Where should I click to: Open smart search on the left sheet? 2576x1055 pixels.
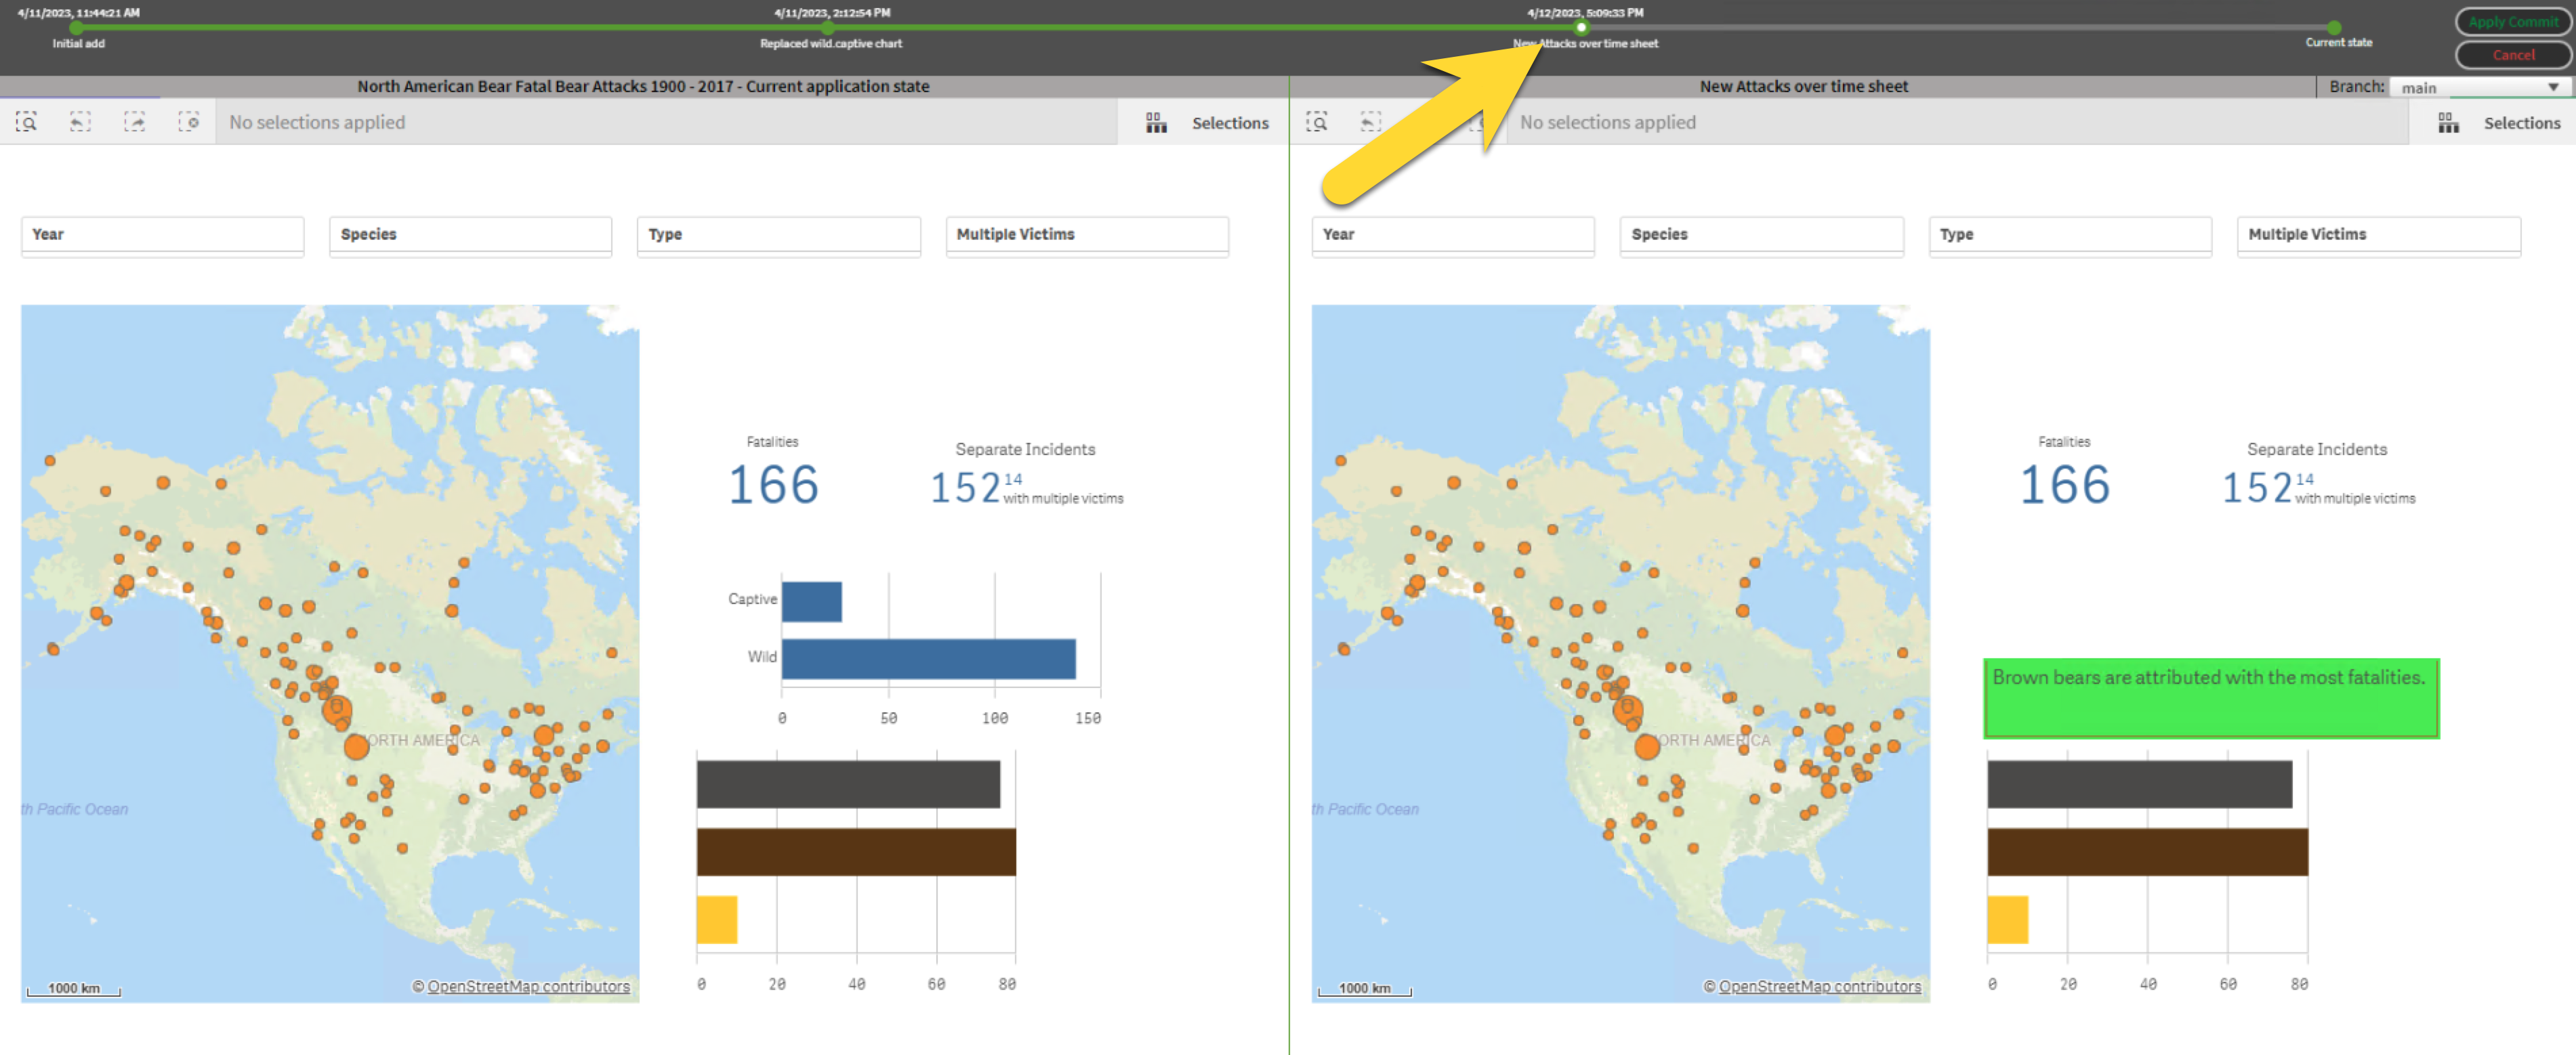(28, 122)
